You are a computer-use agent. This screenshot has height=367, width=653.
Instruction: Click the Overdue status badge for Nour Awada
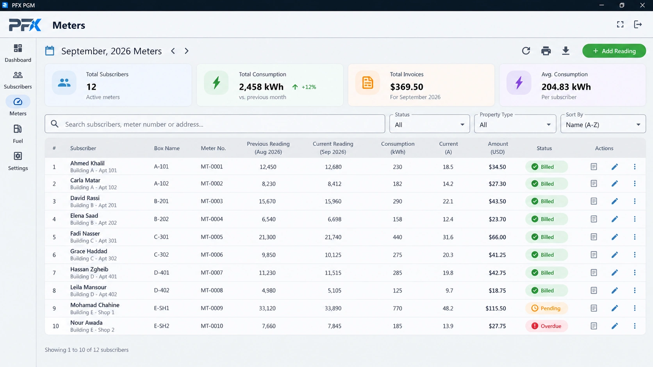click(546, 326)
